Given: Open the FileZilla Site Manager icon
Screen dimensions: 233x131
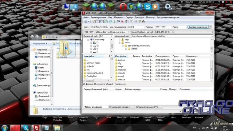Looking at the screenshot, I should [86, 21].
